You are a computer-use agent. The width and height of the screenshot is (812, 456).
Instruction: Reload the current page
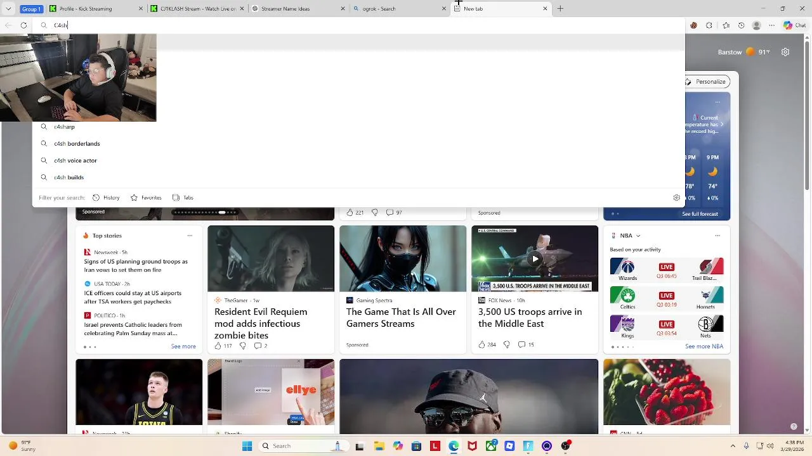23,25
